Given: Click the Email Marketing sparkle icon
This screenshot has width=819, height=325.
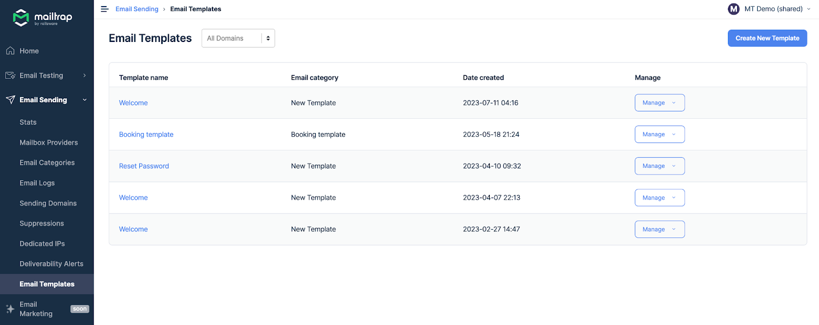Looking at the screenshot, I should 10,309.
